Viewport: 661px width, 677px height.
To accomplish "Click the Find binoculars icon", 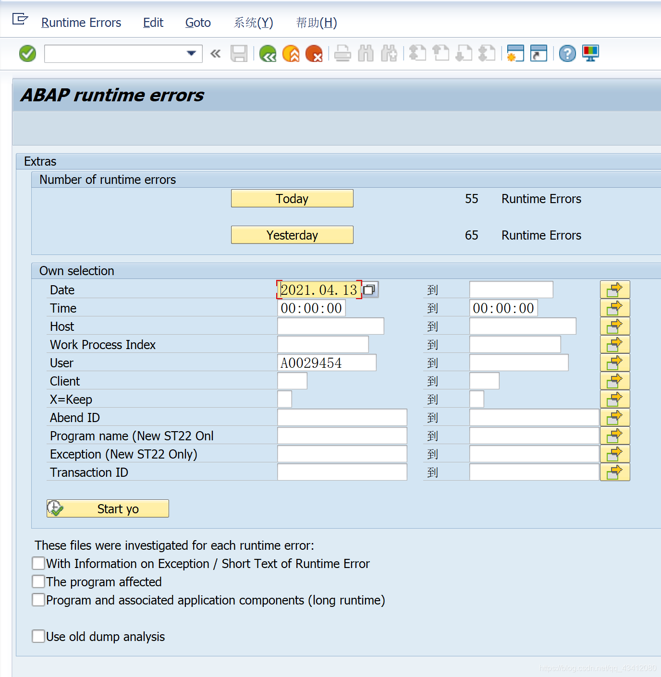I will (x=366, y=53).
